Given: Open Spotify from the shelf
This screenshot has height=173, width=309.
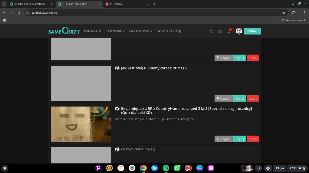Looking at the screenshot, I should pos(166,168).
